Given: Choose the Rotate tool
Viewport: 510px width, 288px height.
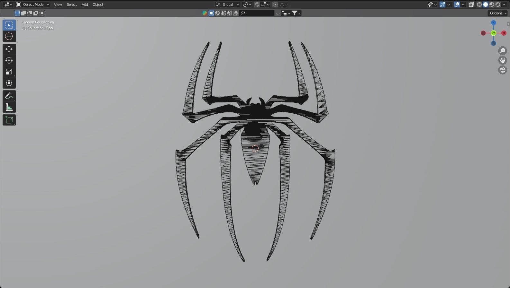Looking at the screenshot, I should 9,60.
